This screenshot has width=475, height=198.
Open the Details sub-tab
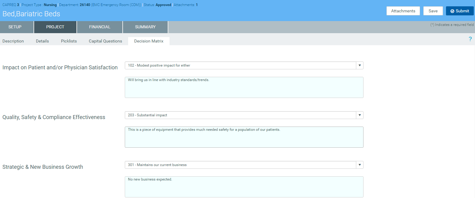tap(42, 41)
